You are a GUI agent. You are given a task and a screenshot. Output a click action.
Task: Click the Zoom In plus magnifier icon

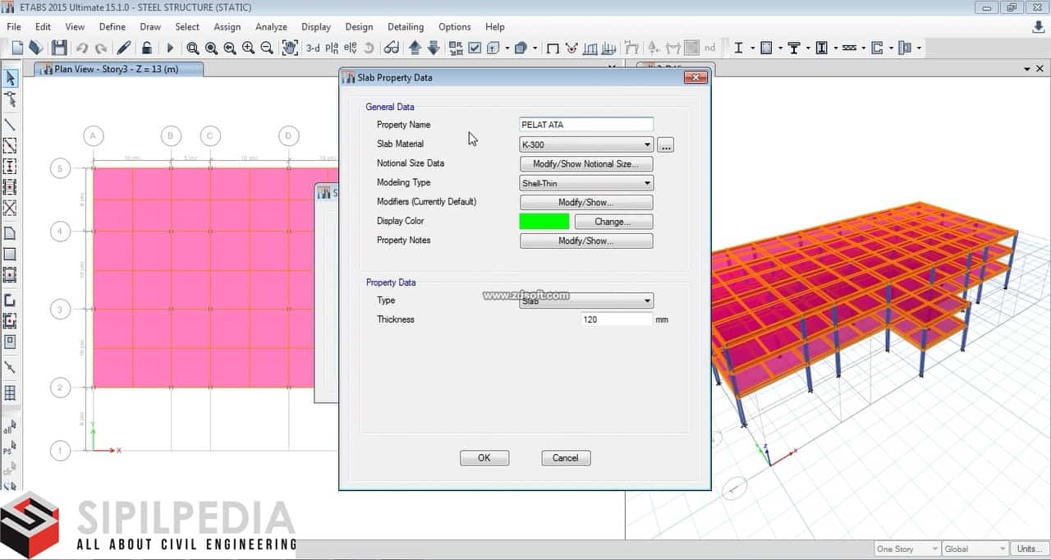[248, 48]
